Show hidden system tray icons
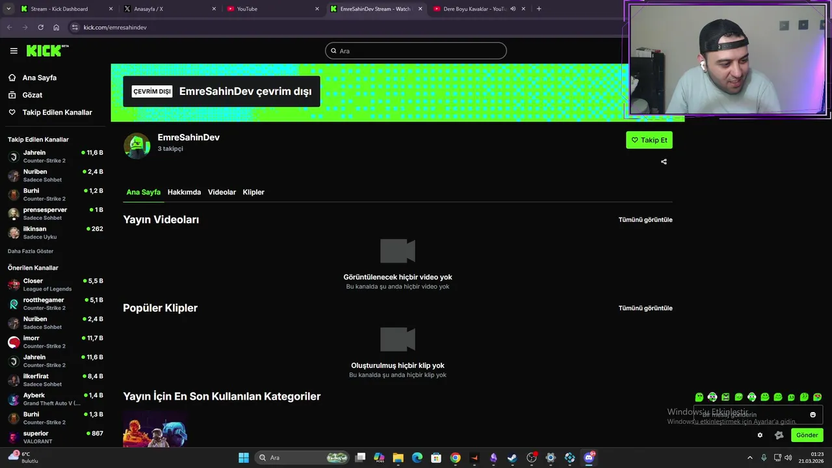 point(750,458)
